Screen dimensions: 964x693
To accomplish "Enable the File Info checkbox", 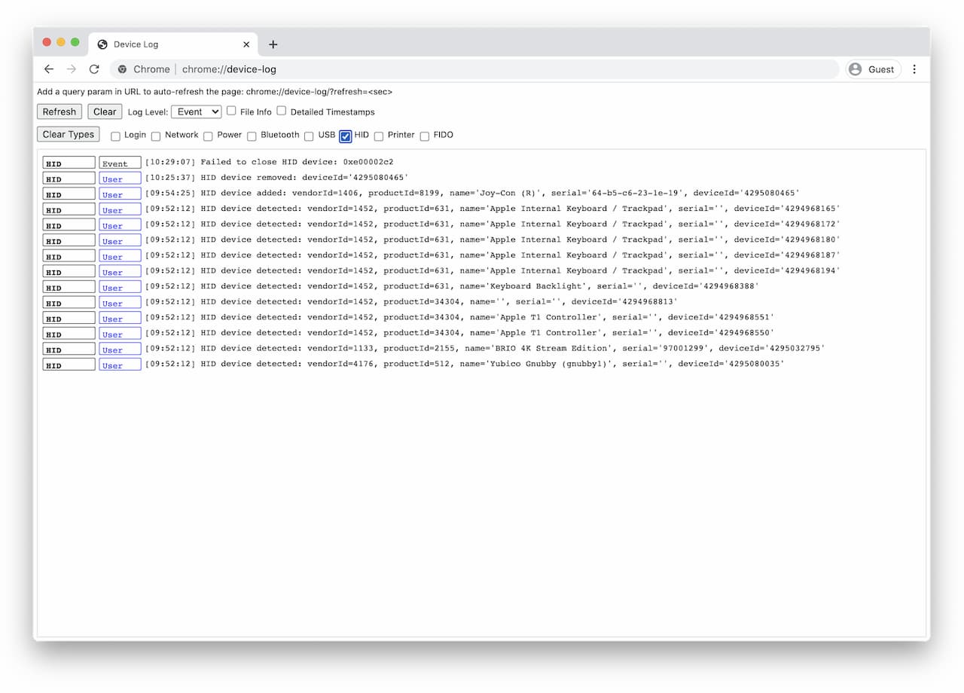I will [x=231, y=111].
